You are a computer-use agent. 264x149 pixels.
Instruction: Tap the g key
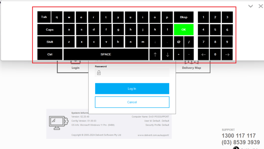coord(118,30)
